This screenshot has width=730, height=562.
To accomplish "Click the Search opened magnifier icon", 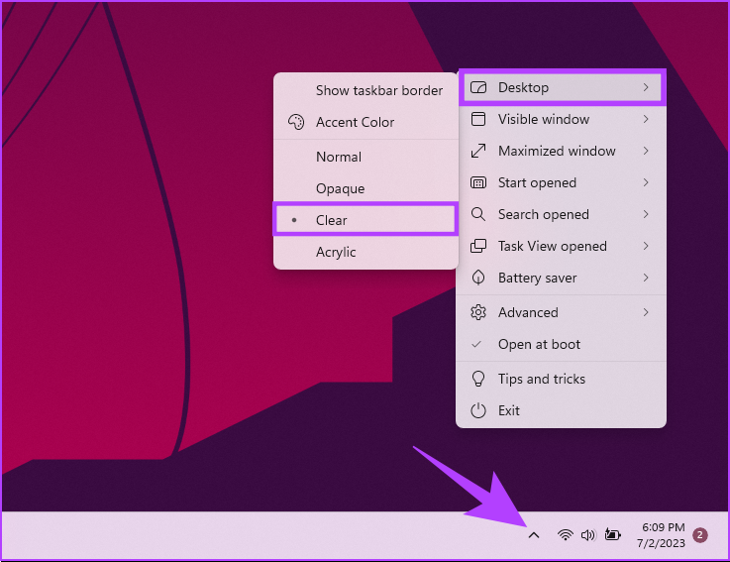I will pos(478,214).
